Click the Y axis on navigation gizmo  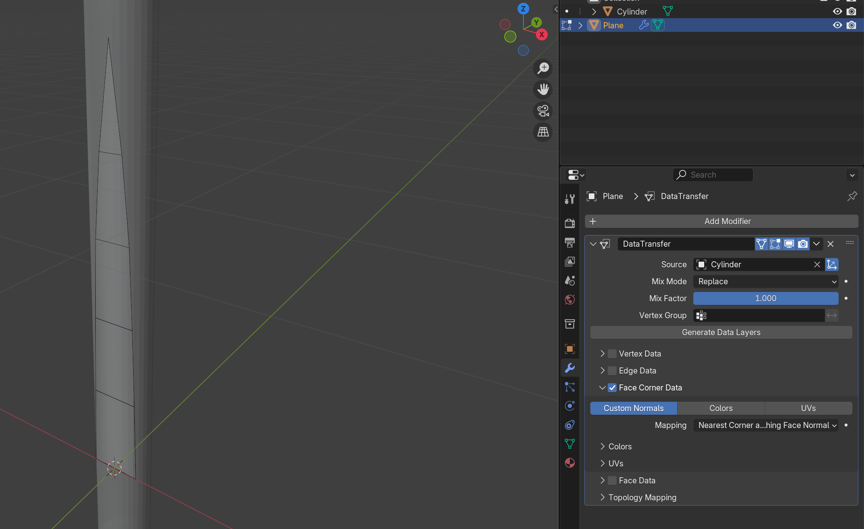click(x=536, y=22)
